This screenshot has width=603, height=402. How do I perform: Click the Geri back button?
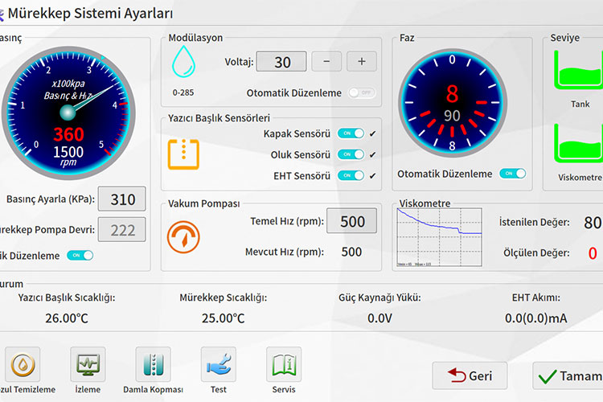coord(470,375)
